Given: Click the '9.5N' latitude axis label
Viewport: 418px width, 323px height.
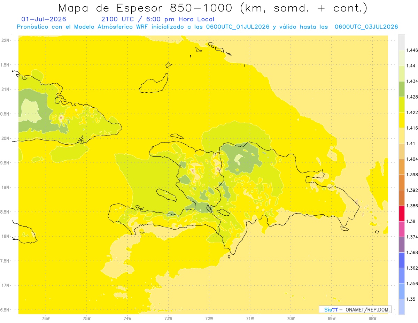Looking at the screenshot, I should point(5,163).
